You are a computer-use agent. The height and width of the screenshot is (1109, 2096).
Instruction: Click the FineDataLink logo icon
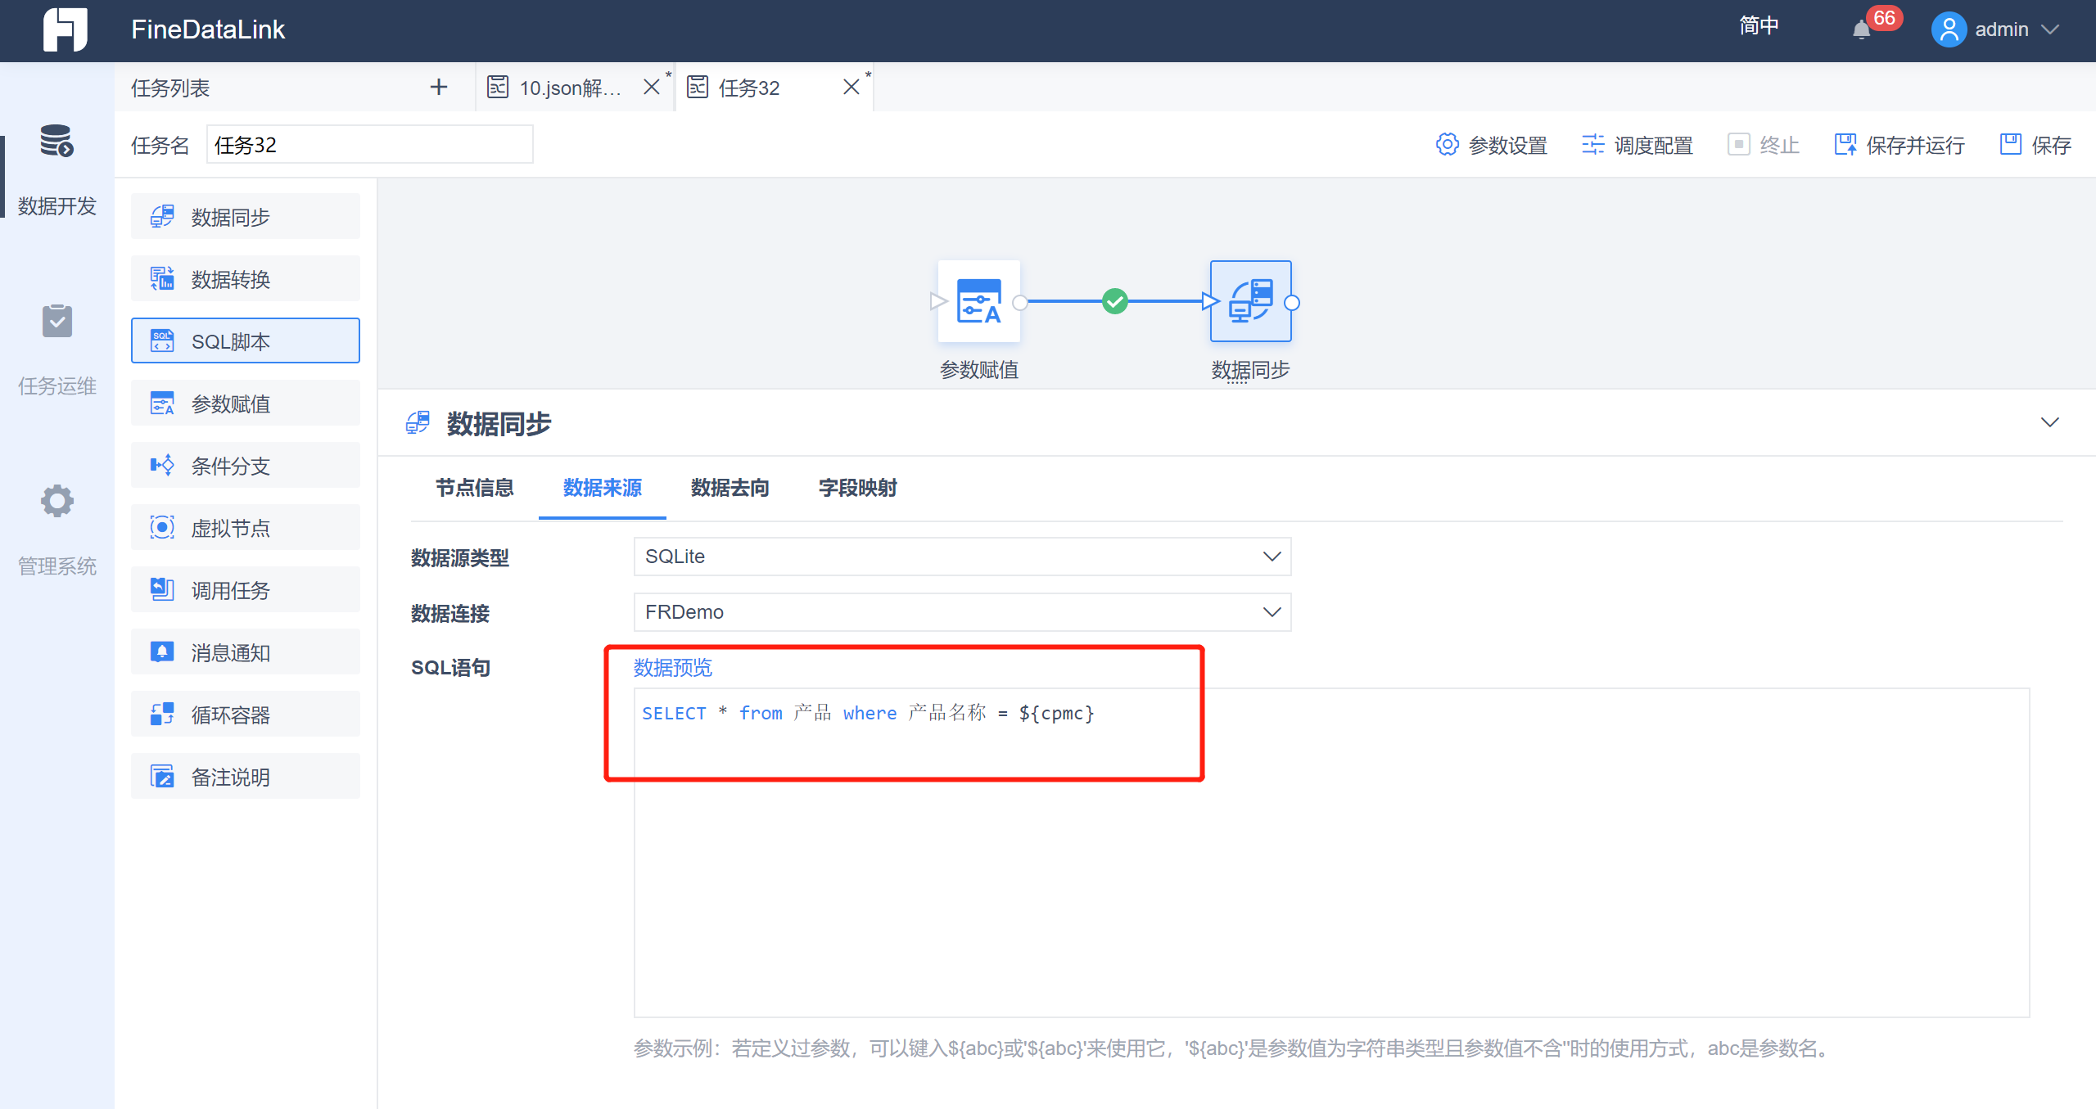coord(65,29)
